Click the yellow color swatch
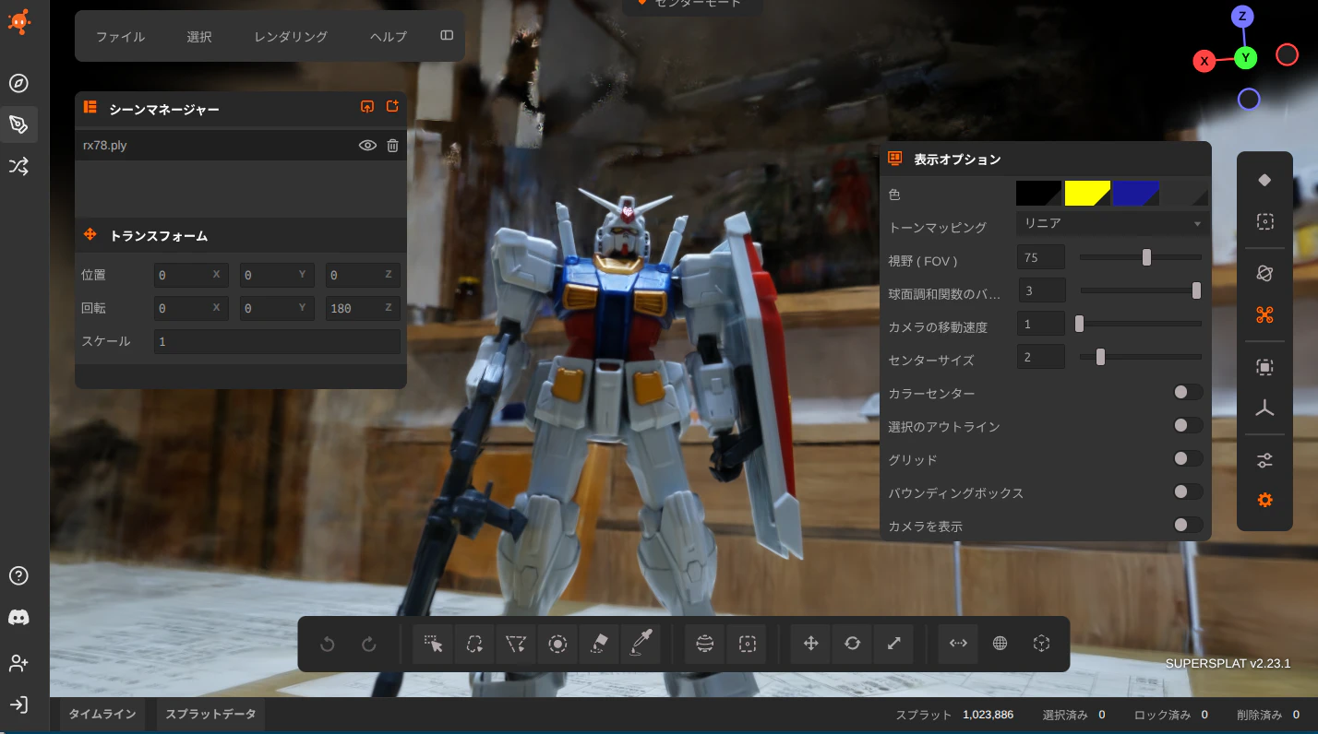This screenshot has width=1318, height=734. coord(1087,194)
